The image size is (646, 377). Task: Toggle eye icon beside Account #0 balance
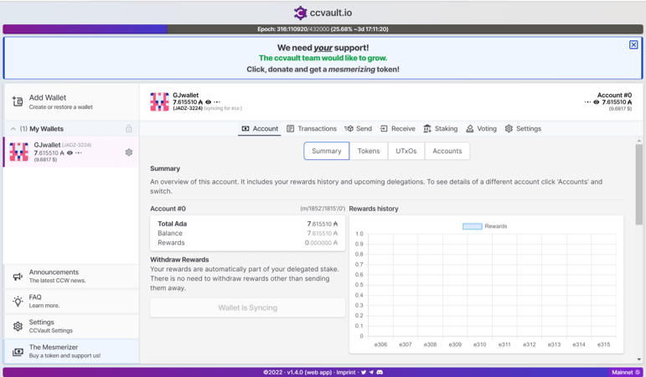coord(597,102)
